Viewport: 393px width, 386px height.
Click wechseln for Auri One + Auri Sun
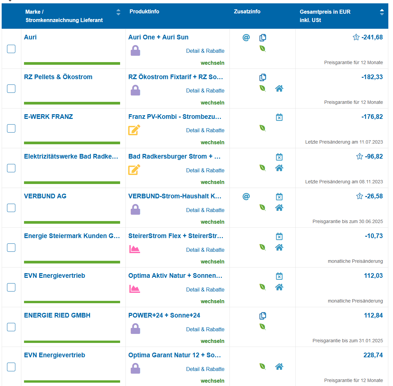(x=212, y=63)
